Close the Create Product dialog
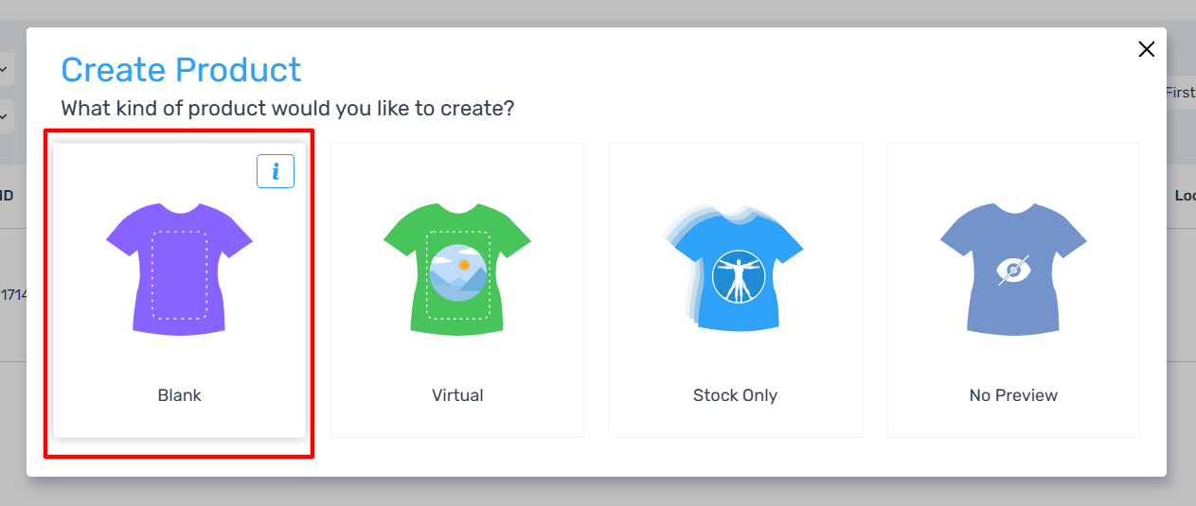1196x506 pixels. click(1146, 49)
